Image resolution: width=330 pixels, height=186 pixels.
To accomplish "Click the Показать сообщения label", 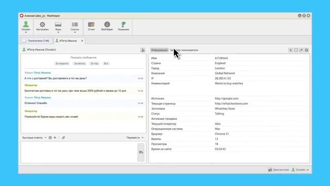I will coord(84,57).
